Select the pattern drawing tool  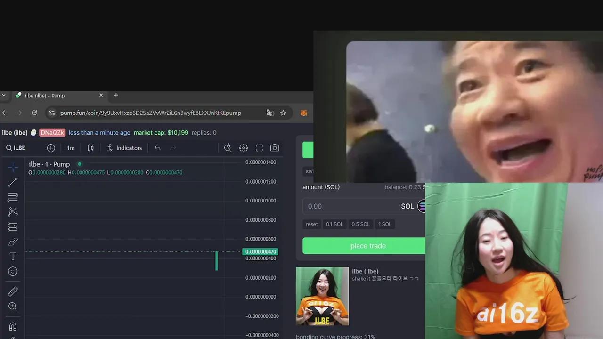pyautogui.click(x=13, y=212)
